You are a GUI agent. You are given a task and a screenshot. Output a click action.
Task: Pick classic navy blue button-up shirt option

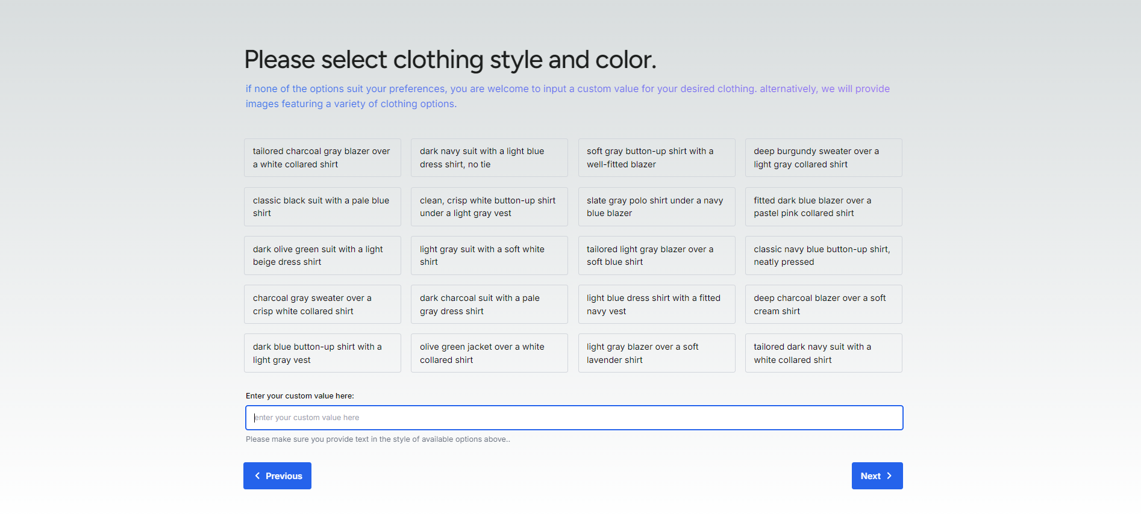pos(823,255)
